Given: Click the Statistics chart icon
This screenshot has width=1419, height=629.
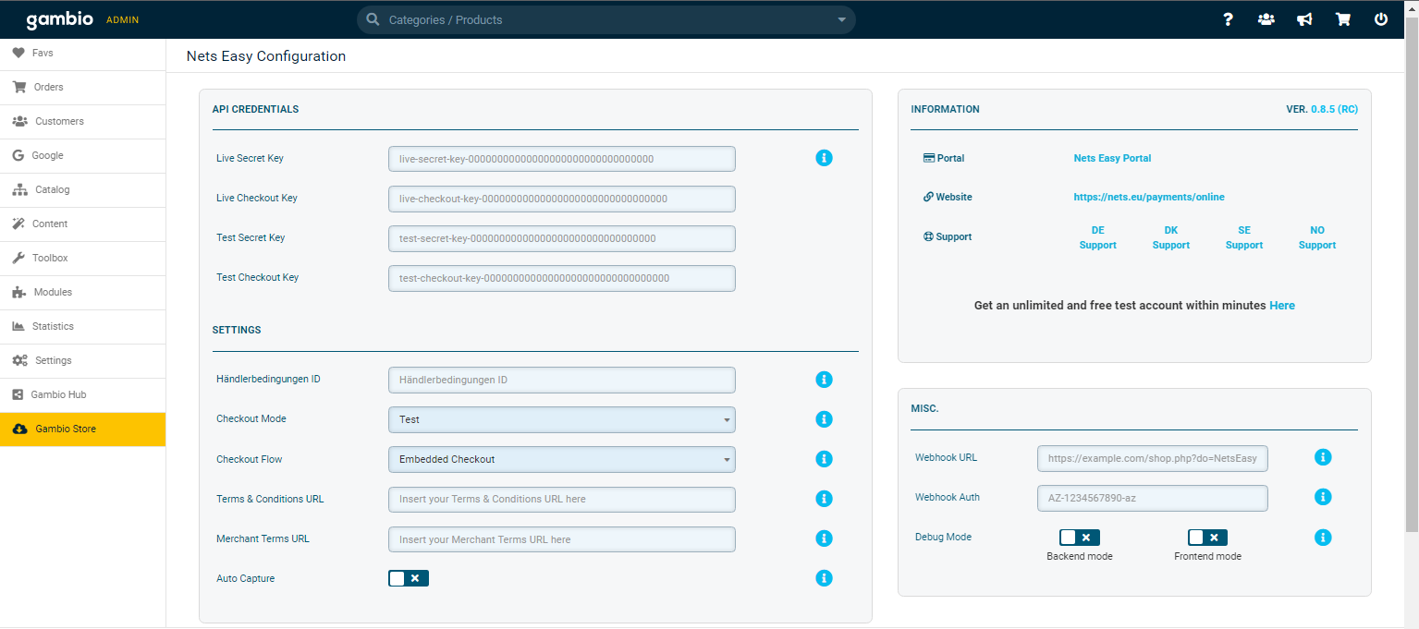Looking at the screenshot, I should point(18,326).
